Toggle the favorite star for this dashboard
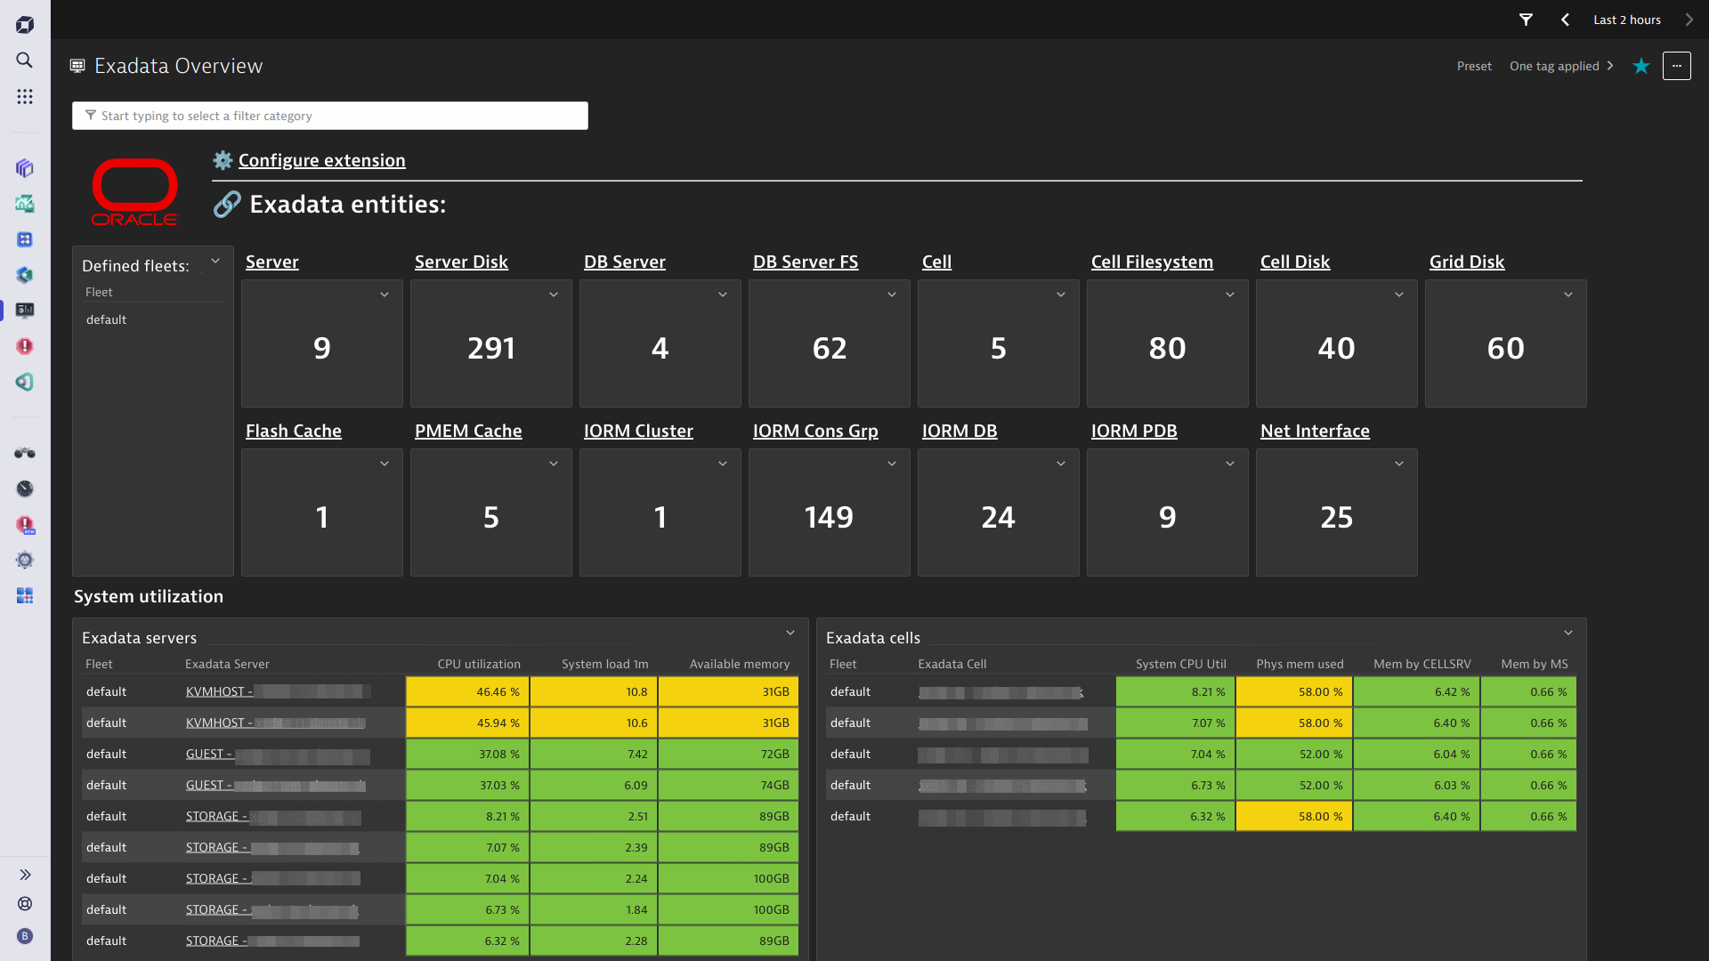The image size is (1709, 961). click(1641, 66)
